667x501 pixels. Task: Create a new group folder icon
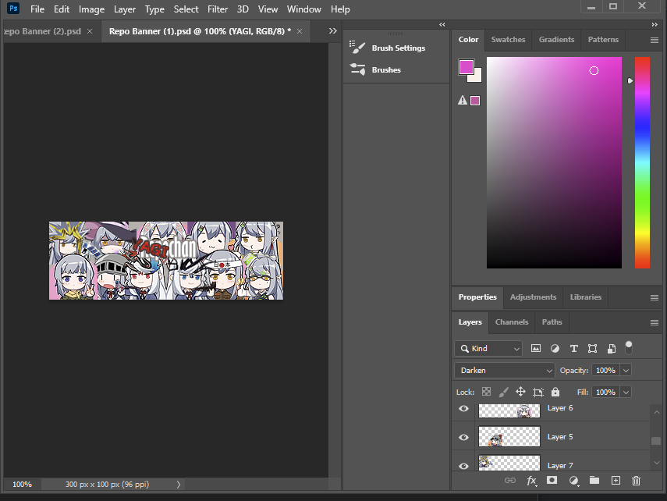594,480
